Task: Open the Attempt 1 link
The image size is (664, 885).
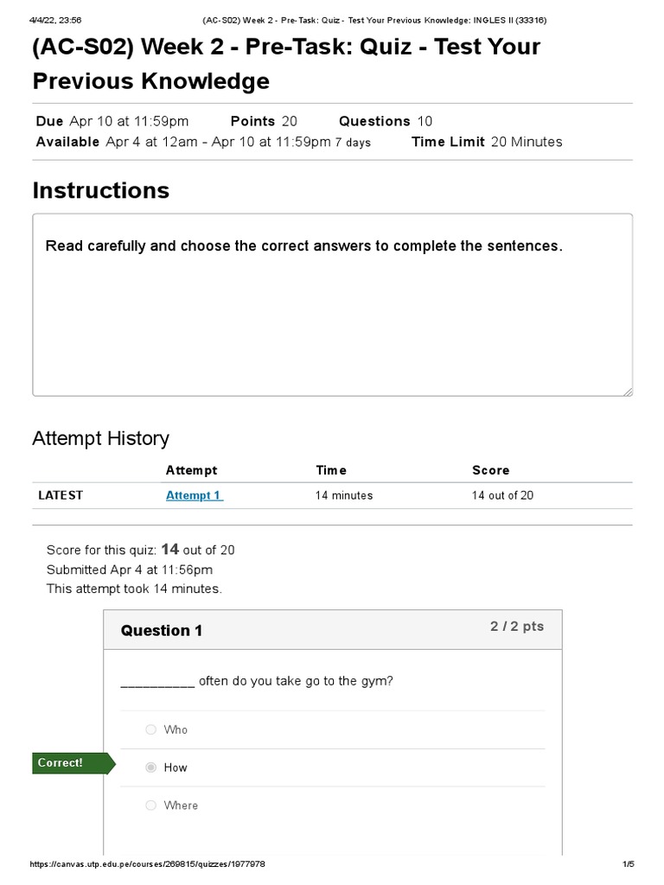Action: pyautogui.click(x=194, y=495)
